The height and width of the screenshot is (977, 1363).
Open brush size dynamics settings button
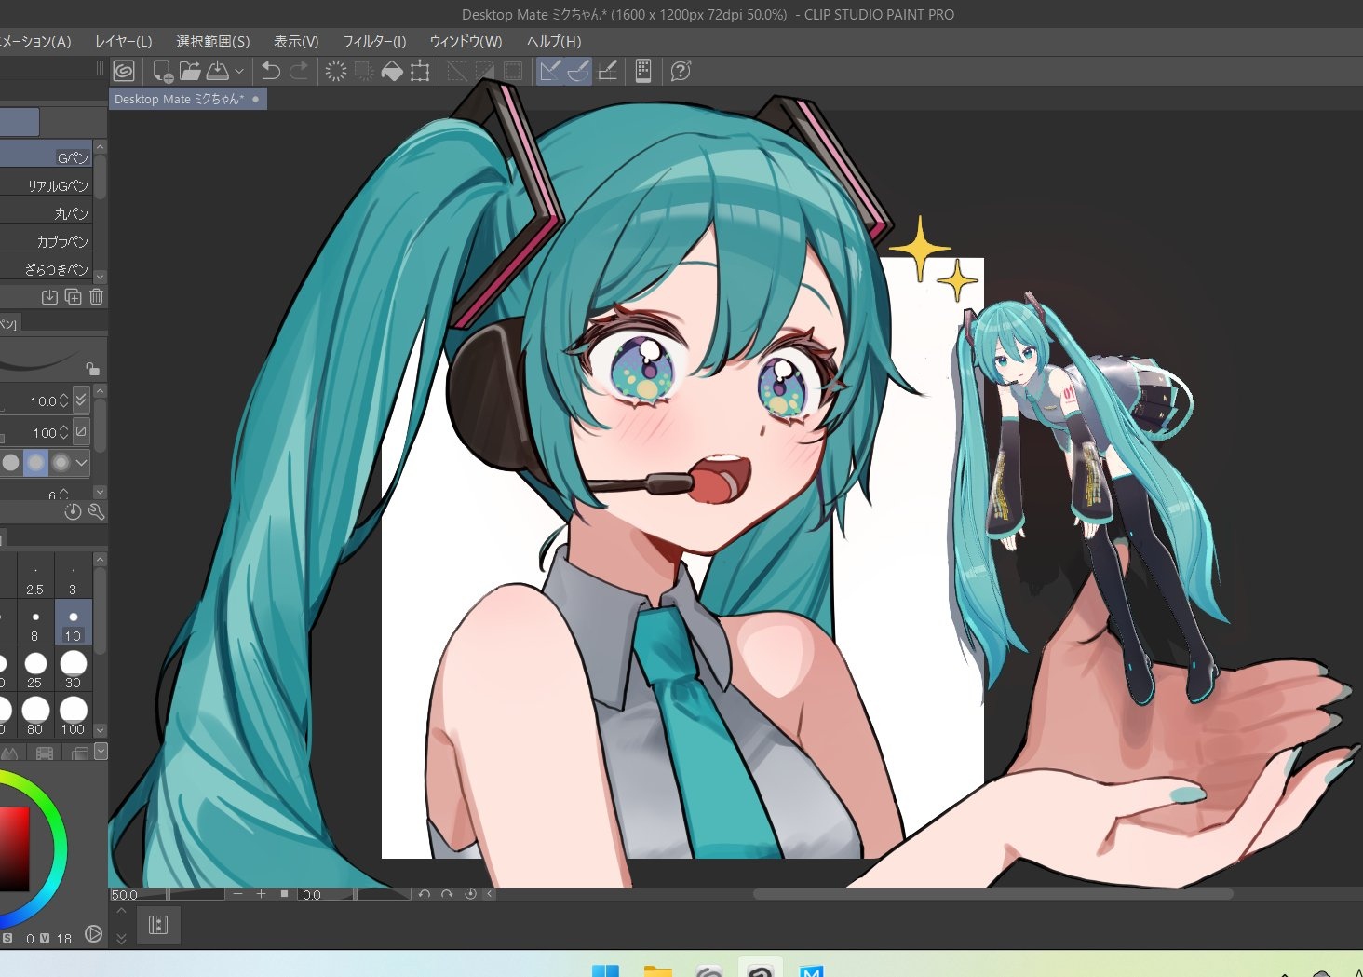[81, 400]
